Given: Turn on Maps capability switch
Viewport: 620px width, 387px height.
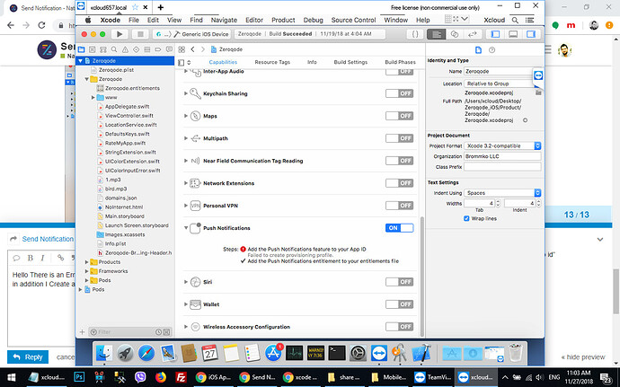Looking at the screenshot, I should pyautogui.click(x=399, y=116).
